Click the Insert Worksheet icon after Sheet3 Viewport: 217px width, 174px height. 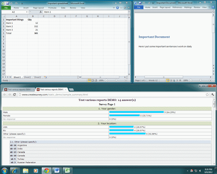[45, 77]
